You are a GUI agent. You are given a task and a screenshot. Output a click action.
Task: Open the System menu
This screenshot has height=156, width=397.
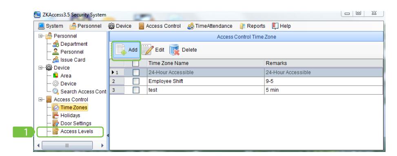51,26
